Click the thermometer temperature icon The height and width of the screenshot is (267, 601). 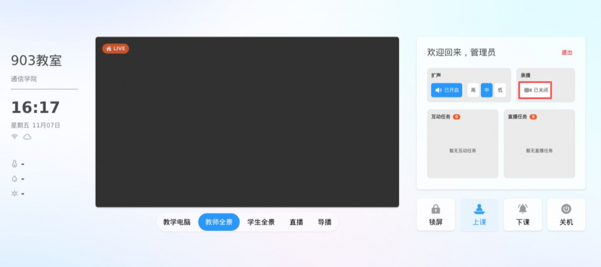pyautogui.click(x=14, y=164)
